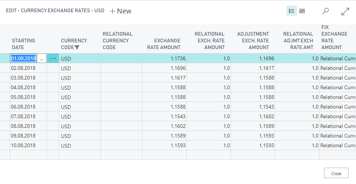Viewport: 356px width, 184px height.
Task: Open date picker beside Starting Date field
Action: pos(42,58)
